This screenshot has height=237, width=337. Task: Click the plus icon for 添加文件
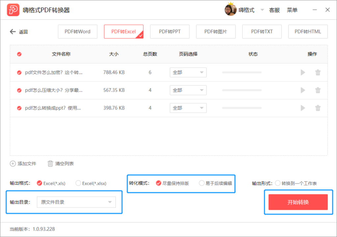[x=13, y=164]
